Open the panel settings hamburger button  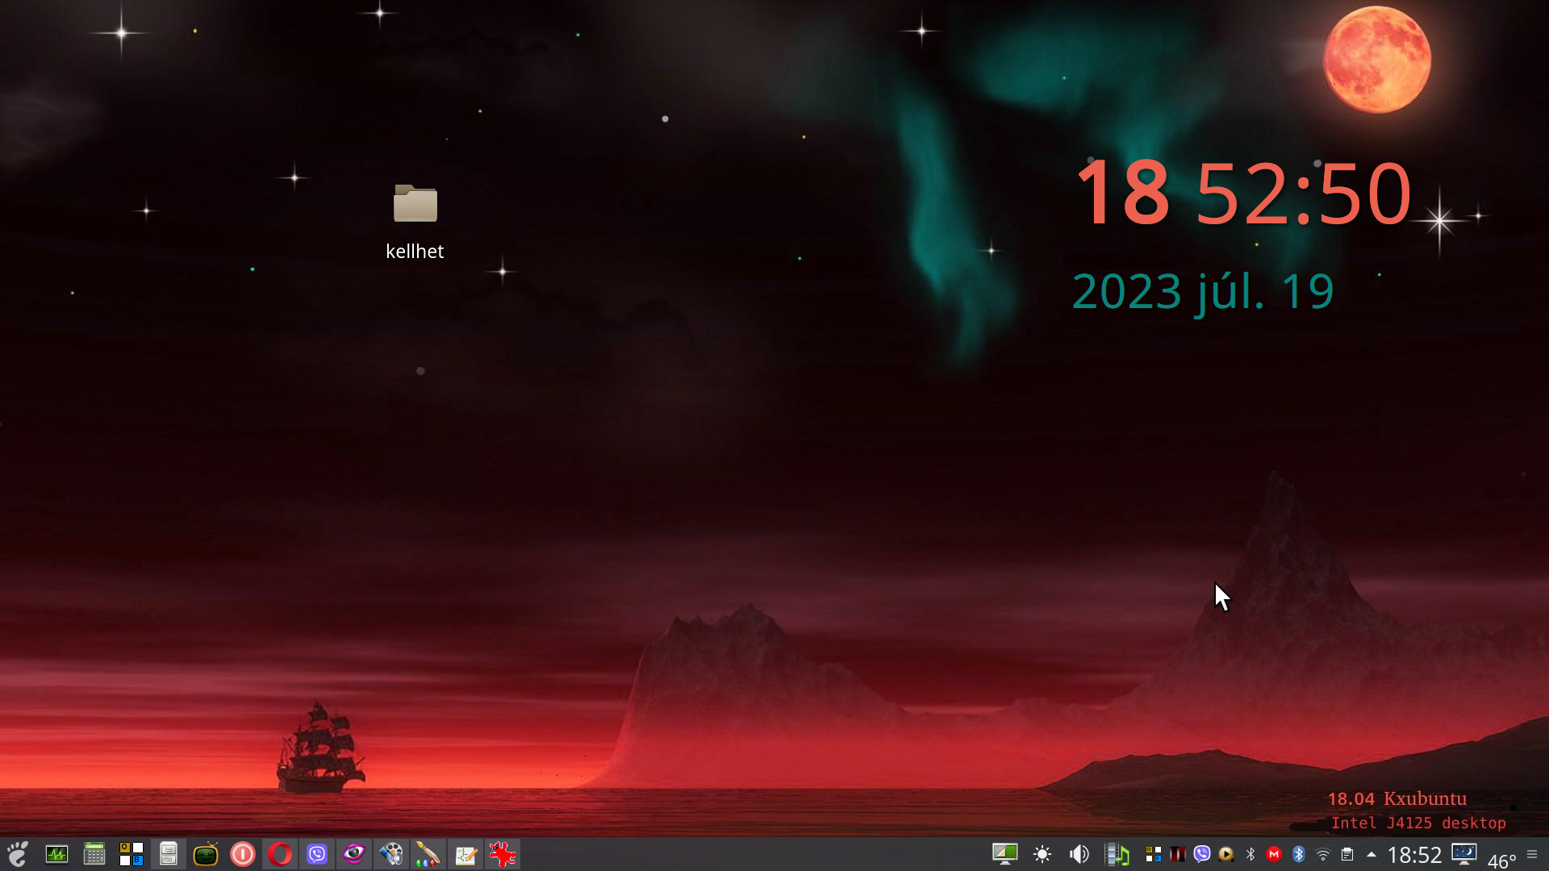[x=1532, y=854]
